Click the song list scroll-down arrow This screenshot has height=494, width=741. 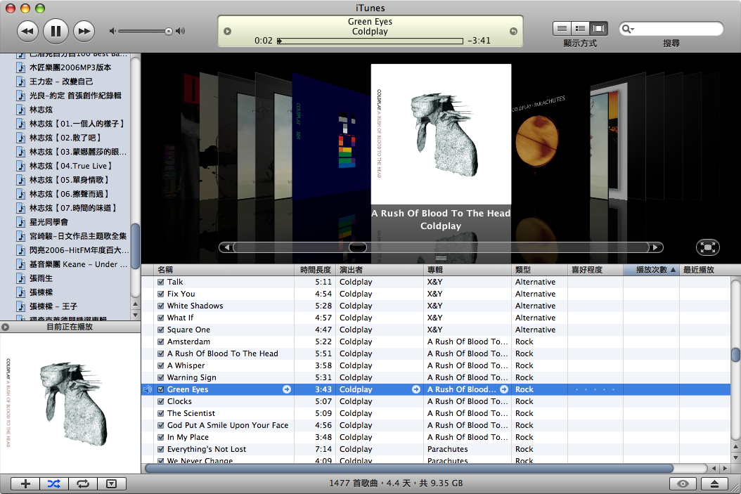(x=736, y=457)
